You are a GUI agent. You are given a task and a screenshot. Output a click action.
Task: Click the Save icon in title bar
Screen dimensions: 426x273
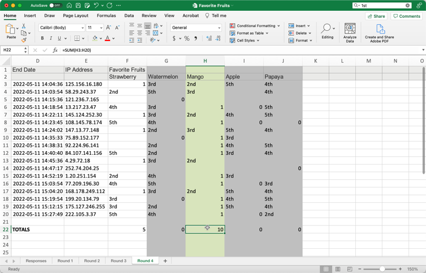click(78, 5)
